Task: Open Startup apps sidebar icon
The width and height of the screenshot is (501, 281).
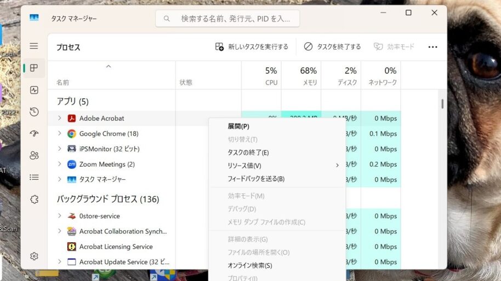Action: pyautogui.click(x=34, y=133)
